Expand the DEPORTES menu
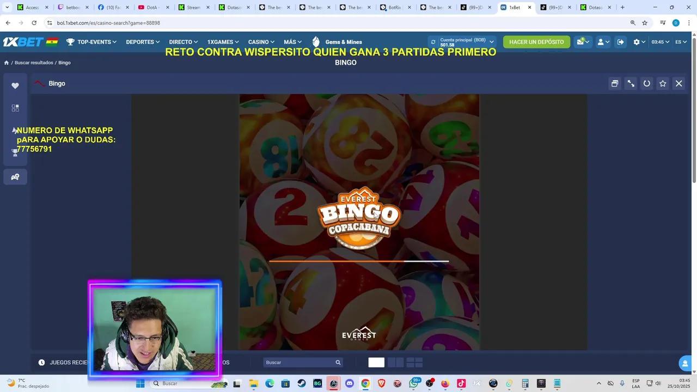Screen dimensions: 697x392 (143, 42)
